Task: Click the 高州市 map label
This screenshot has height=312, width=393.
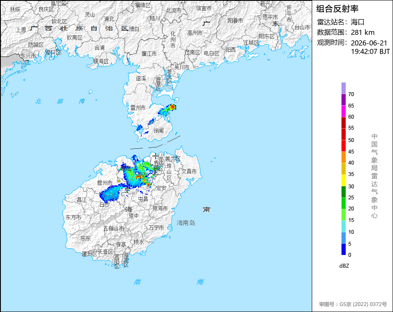Action: click(195, 33)
